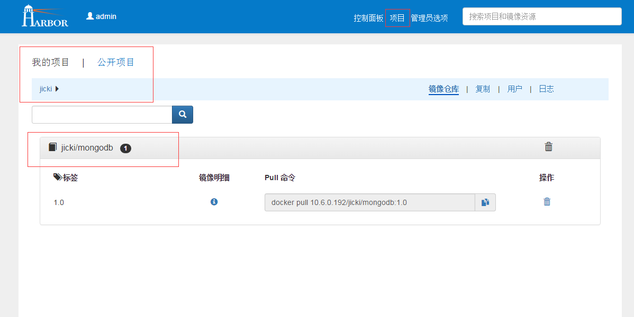Image resolution: width=634 pixels, height=317 pixels.
Task: Click the book icon beside jicki/mongodb
Action: pos(52,147)
